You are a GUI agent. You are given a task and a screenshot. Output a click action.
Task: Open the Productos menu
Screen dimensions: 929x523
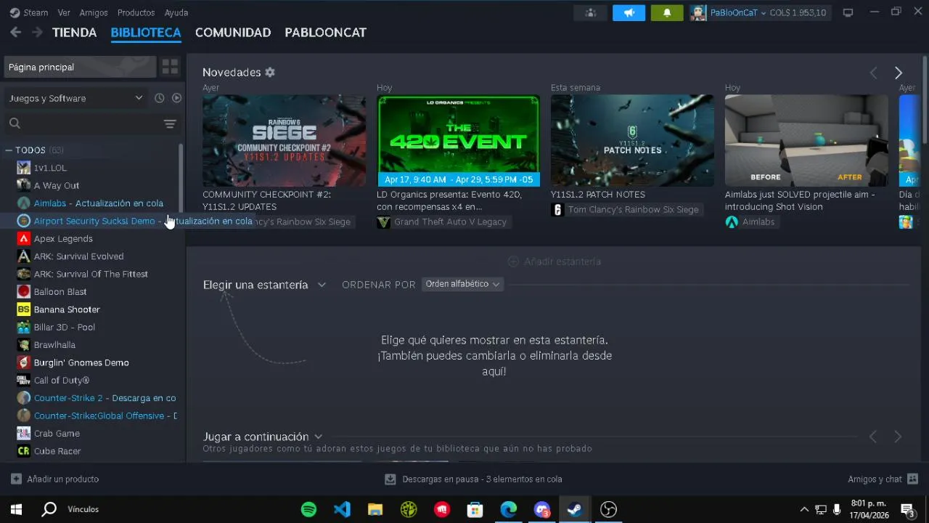pyautogui.click(x=136, y=12)
